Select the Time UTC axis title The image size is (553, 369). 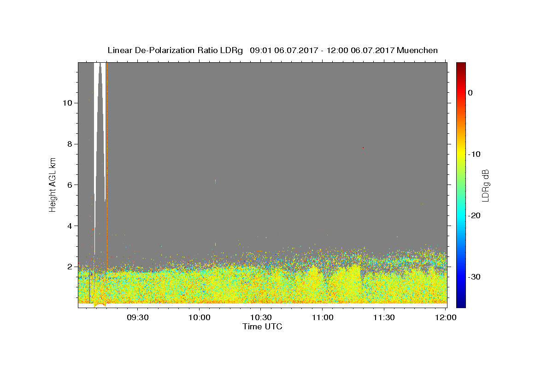(262, 327)
